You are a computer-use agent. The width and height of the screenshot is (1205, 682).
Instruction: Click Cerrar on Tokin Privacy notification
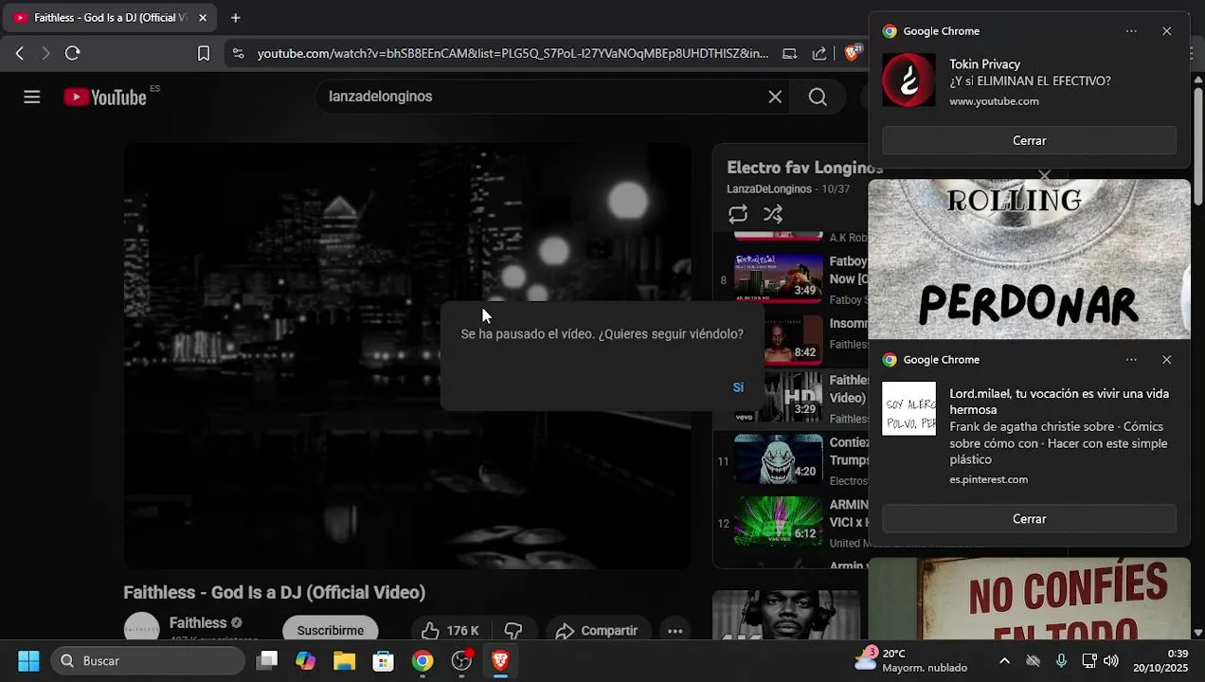[x=1029, y=140]
